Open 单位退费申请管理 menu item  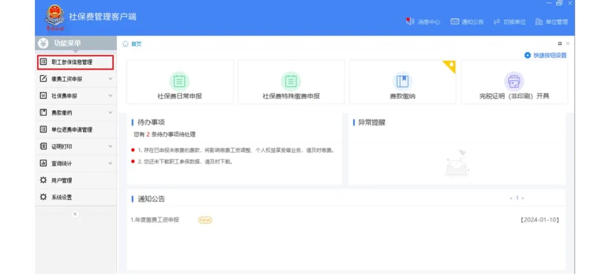[x=71, y=130]
